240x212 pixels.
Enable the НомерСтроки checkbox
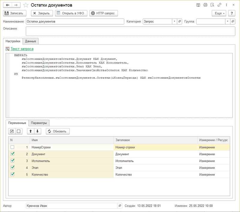coord(12,147)
